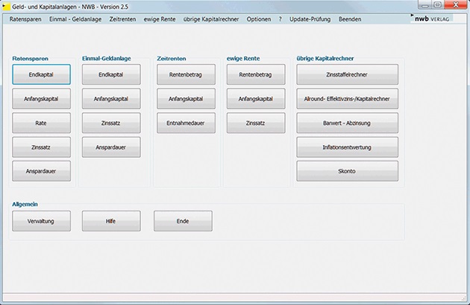The height and width of the screenshot is (305, 470).
Task: Click Anspardauer button under Einmal-Geldanlage
Action: pos(110,147)
